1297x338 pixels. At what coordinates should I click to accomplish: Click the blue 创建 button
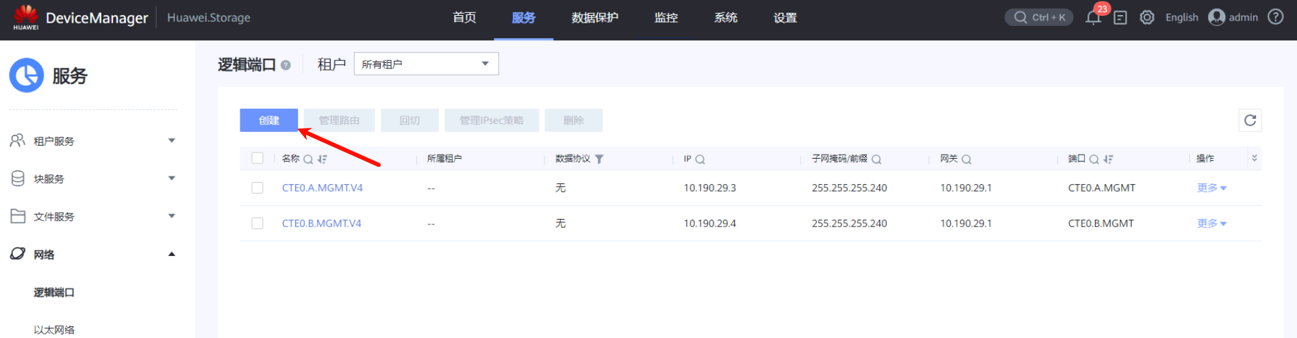click(x=268, y=120)
